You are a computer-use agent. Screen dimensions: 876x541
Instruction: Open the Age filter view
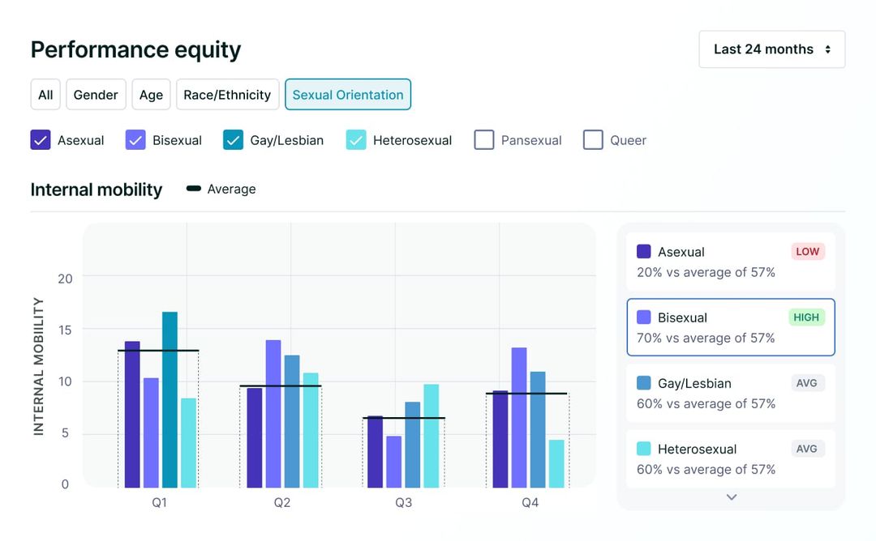coord(151,94)
